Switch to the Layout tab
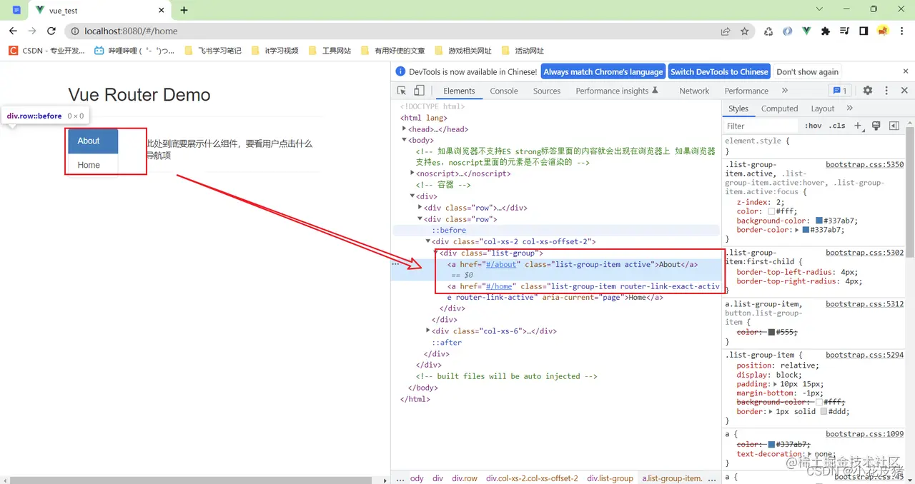This screenshot has height=484, width=915. [823, 109]
